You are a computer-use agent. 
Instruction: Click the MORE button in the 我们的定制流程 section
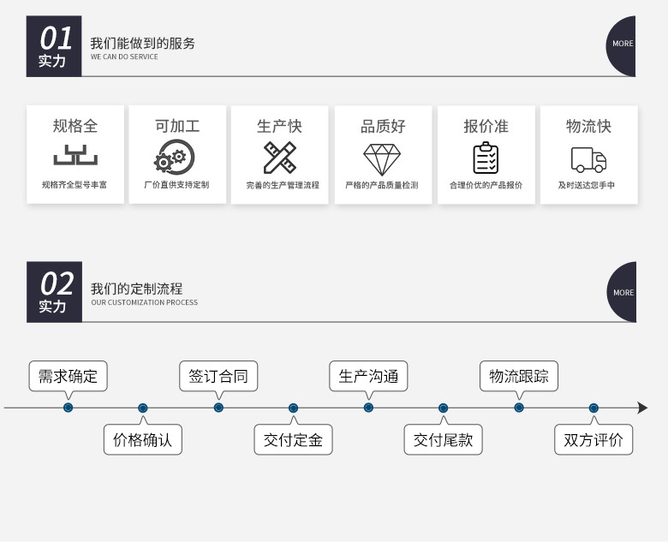(622, 292)
